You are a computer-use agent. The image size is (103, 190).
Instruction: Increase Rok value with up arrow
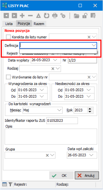(x=90, y=109)
